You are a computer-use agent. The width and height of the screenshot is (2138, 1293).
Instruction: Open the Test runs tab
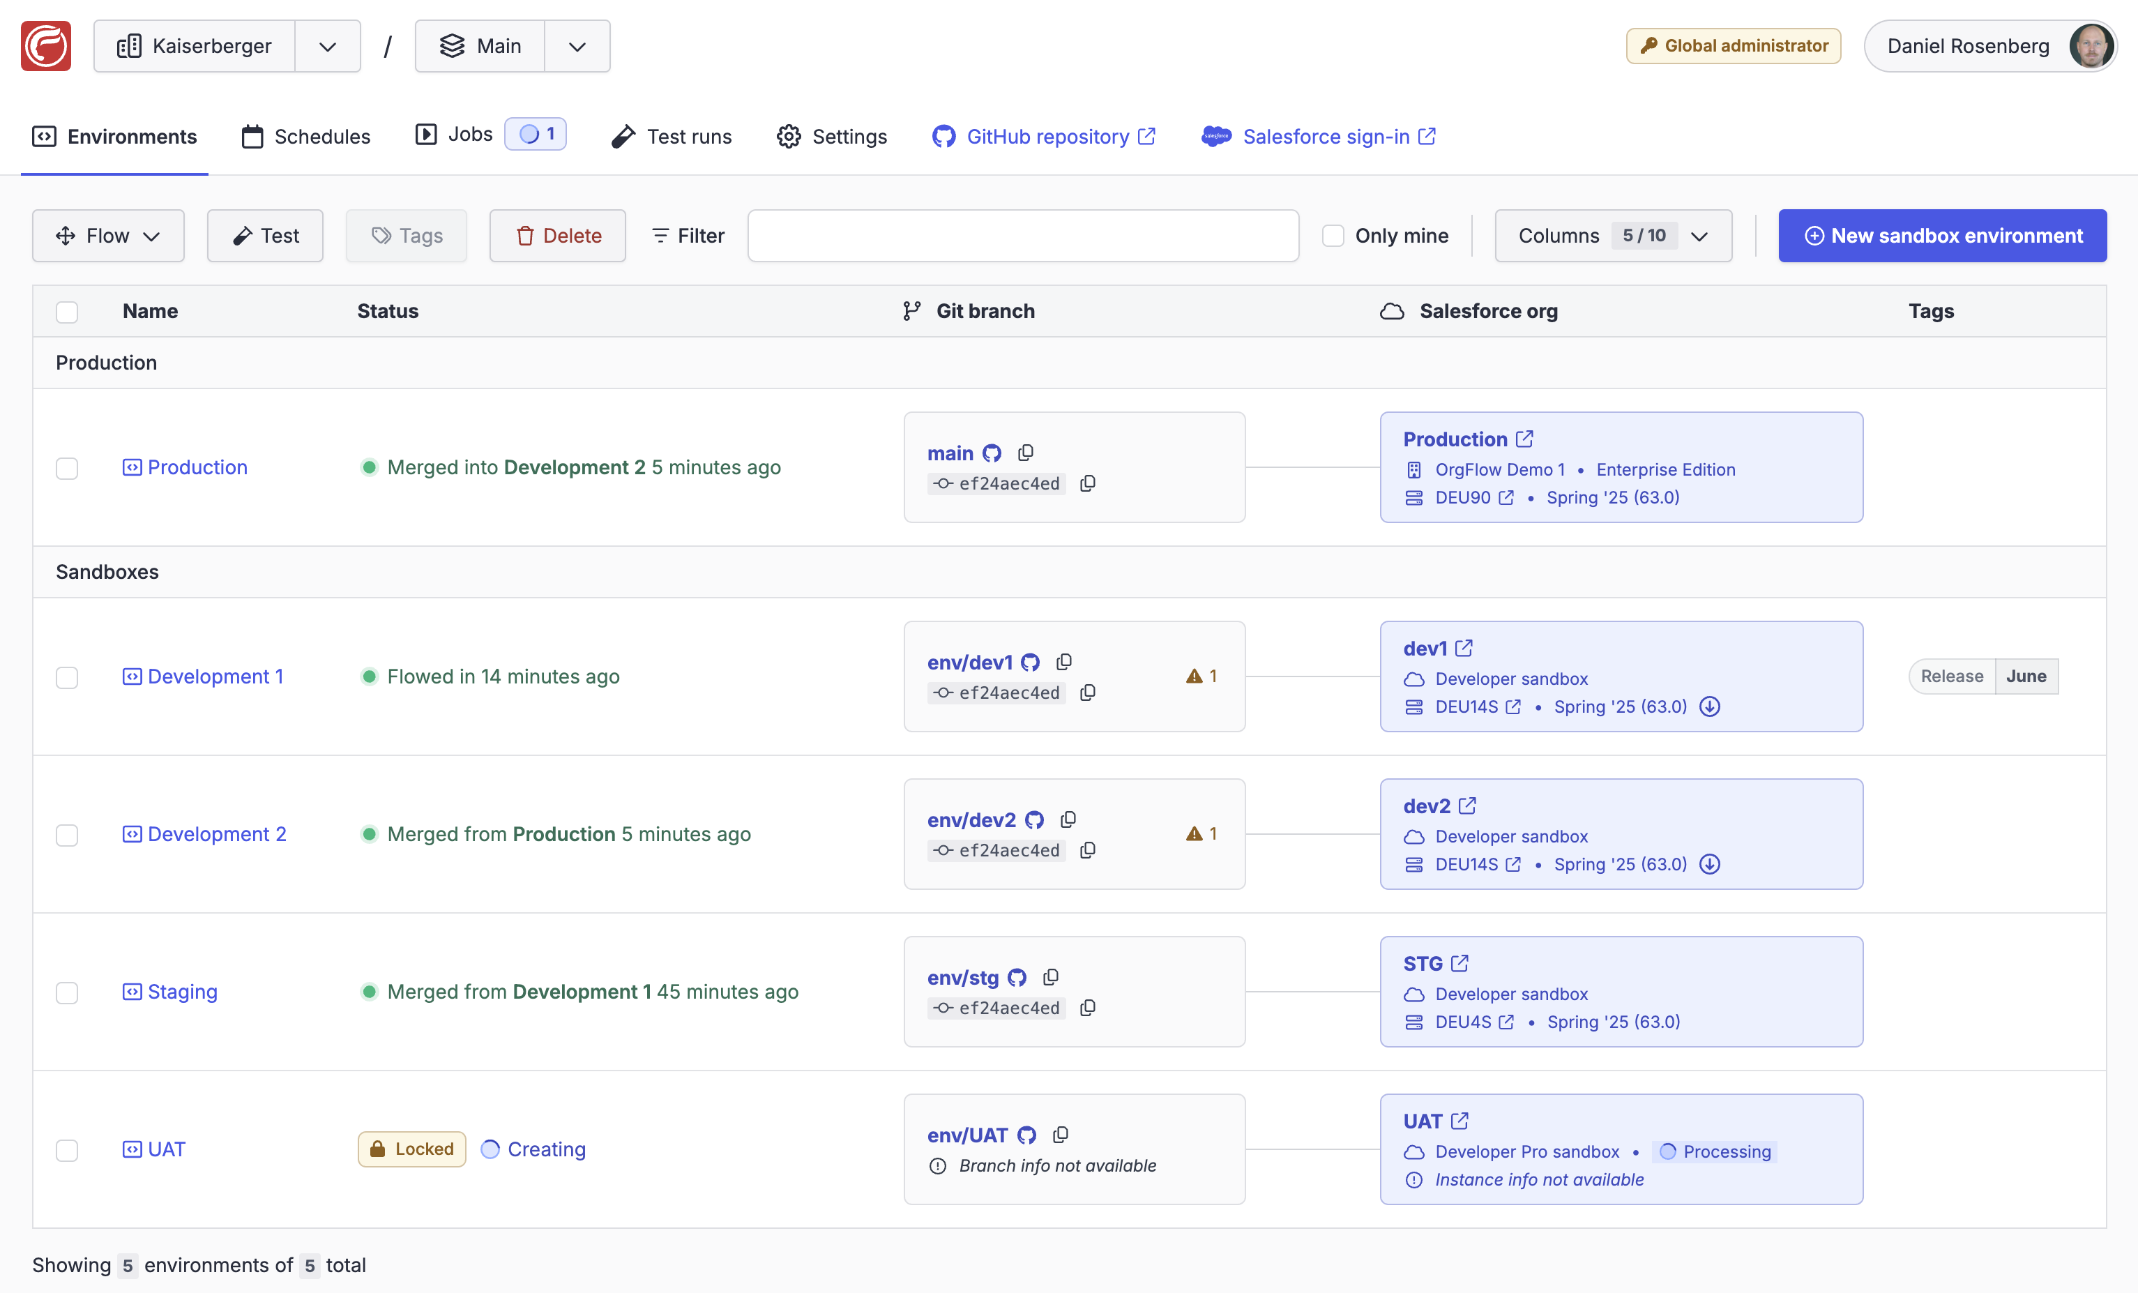pos(671,136)
